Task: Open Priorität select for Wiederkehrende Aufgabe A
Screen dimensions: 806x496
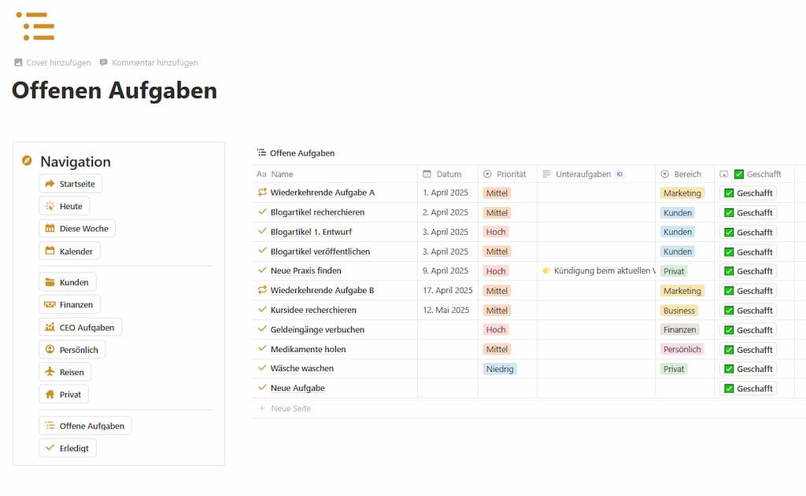Action: pos(497,193)
